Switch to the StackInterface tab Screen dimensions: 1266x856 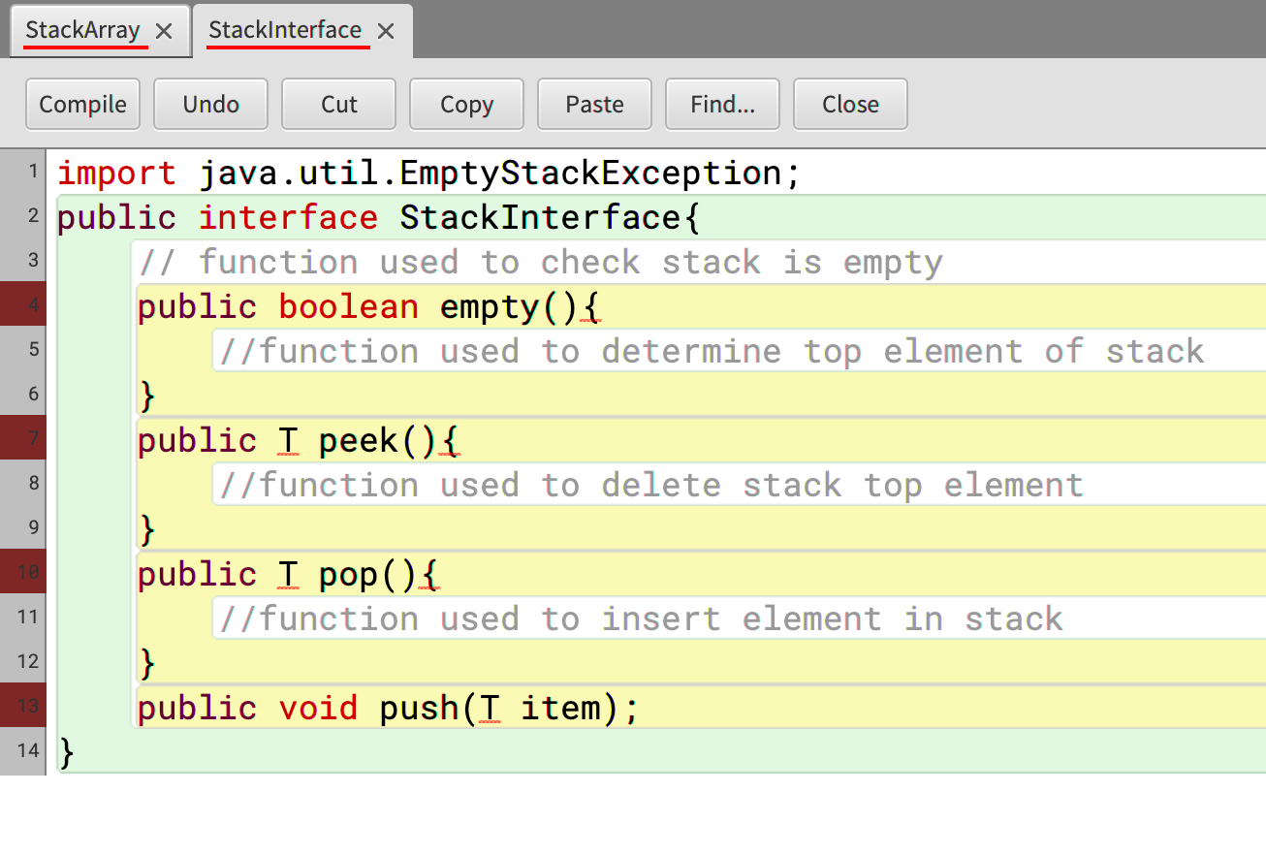pos(286,30)
